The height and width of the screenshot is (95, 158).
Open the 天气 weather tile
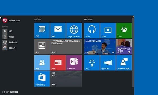66,79
